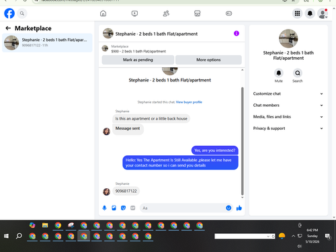Image resolution: width=336 pixels, height=252 pixels.
Task: Open the emoji picker smiley
Action: coord(228,208)
